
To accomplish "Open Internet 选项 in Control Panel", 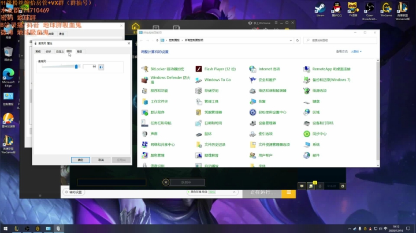I will click(265, 69).
